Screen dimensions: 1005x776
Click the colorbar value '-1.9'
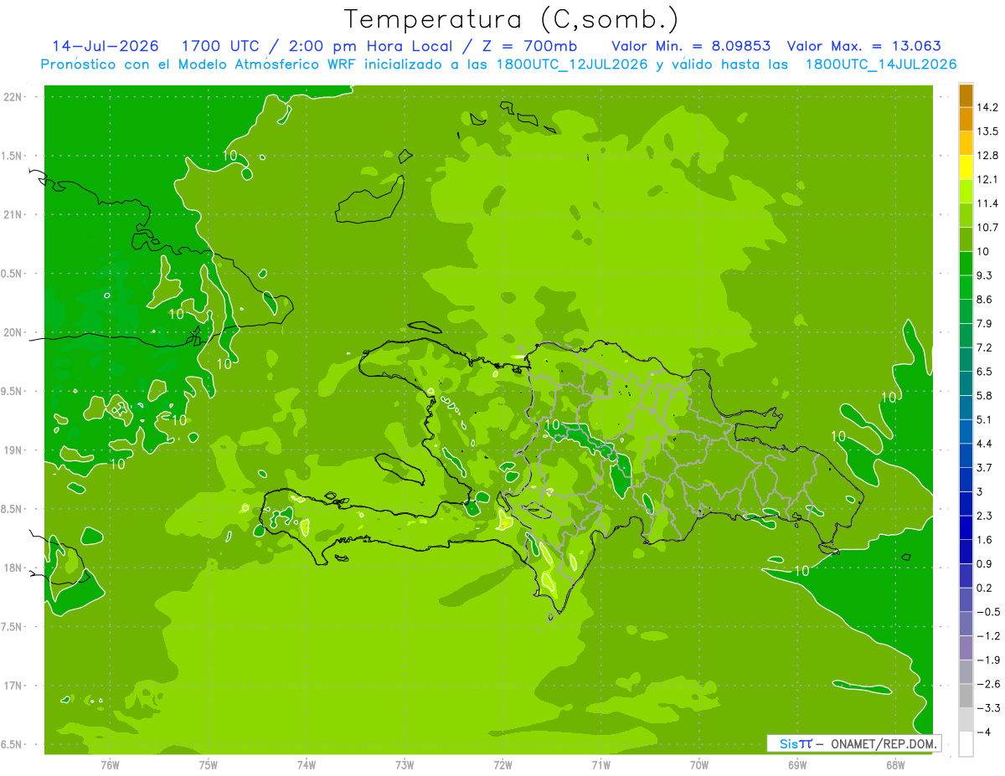point(987,660)
